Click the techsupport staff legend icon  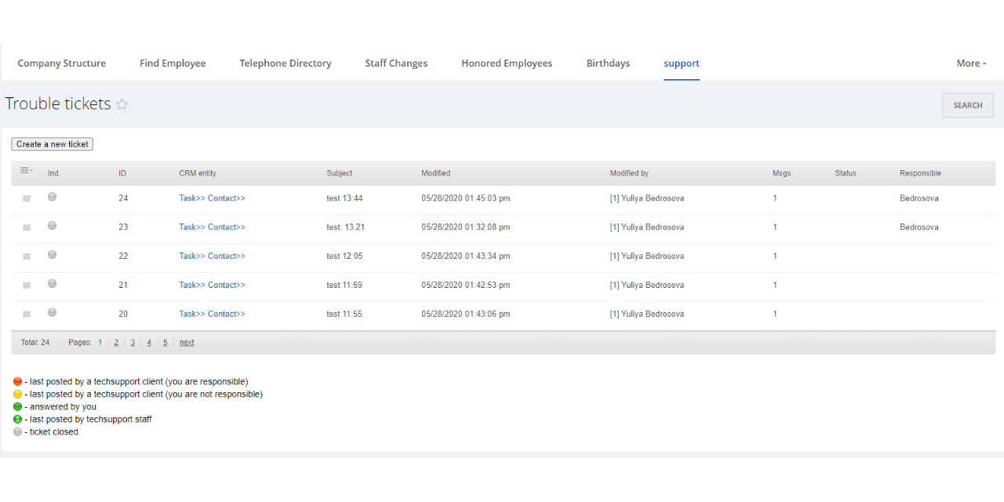coord(17,419)
